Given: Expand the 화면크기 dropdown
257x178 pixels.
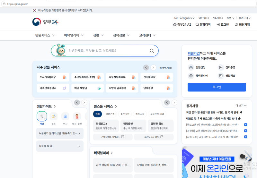Looking at the screenshot, I should click(x=244, y=18).
